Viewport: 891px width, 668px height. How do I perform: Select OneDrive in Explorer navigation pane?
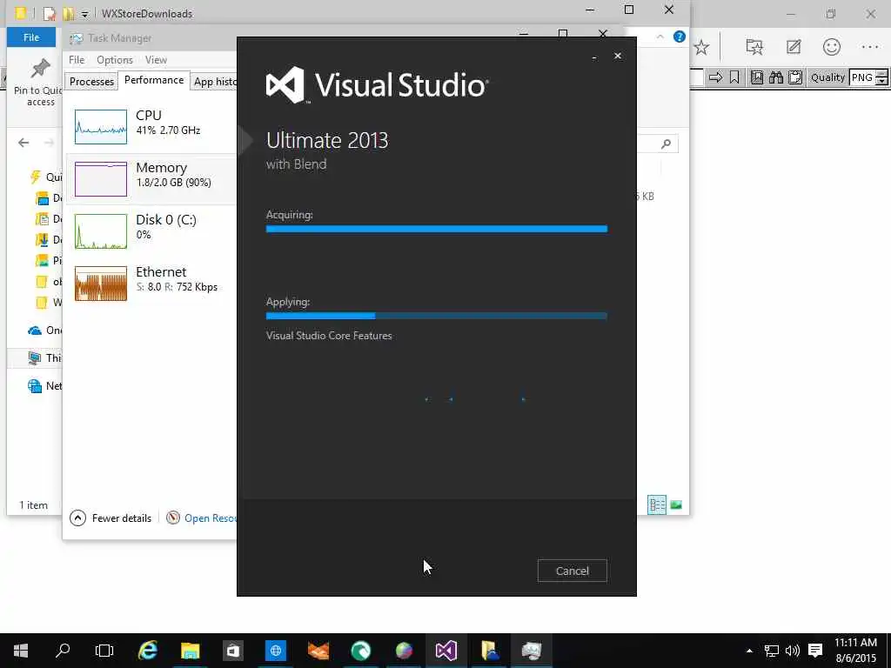[x=45, y=330]
